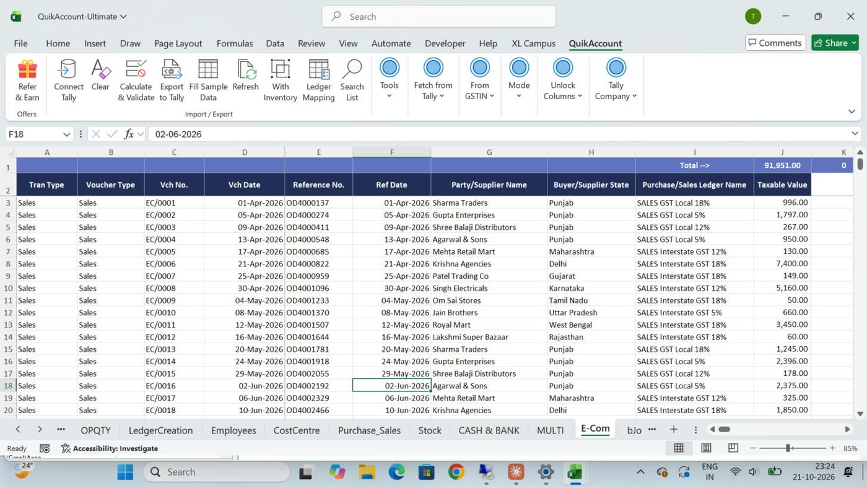The height and width of the screenshot is (488, 867).
Task: Collapse the ribbon using the chevron
Action: pos(852,111)
